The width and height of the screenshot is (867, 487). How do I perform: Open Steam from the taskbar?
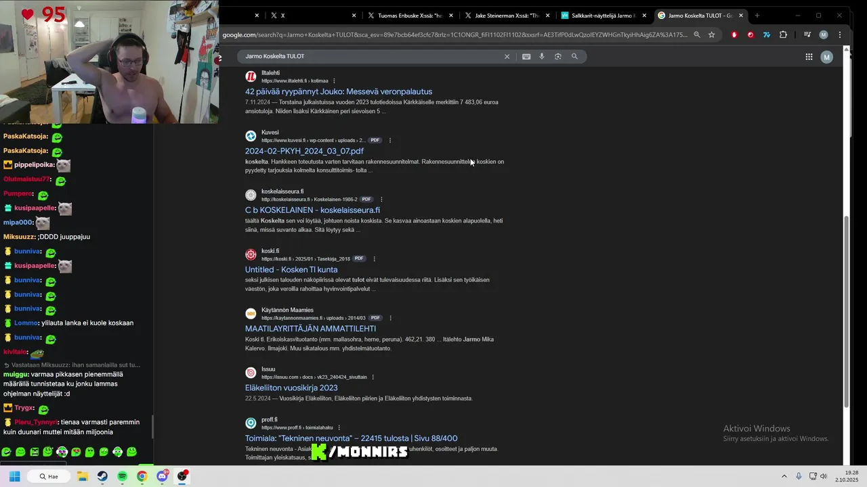[102, 476]
